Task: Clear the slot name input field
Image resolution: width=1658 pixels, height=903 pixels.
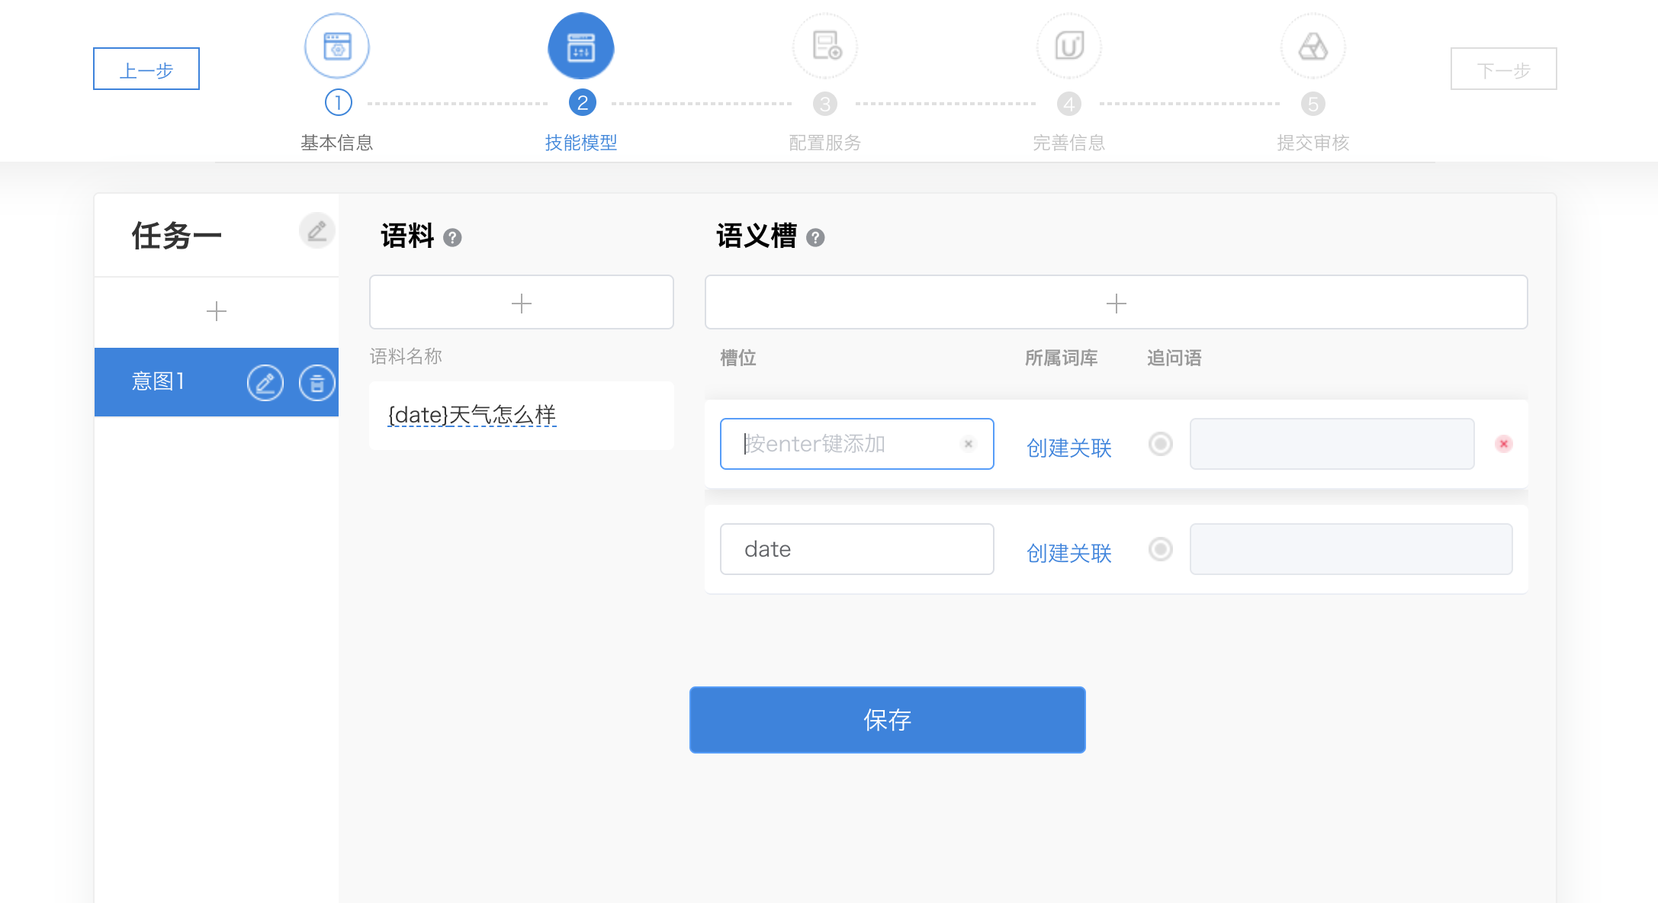Action: click(969, 444)
